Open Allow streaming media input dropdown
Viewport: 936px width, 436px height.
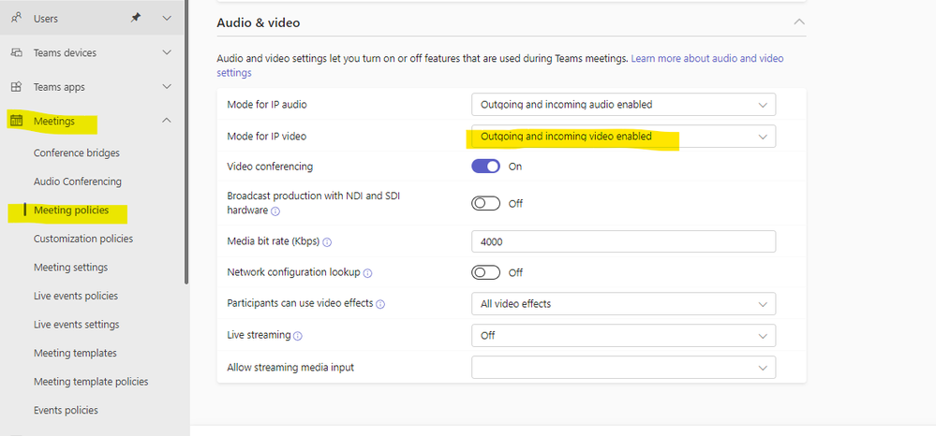[623, 368]
